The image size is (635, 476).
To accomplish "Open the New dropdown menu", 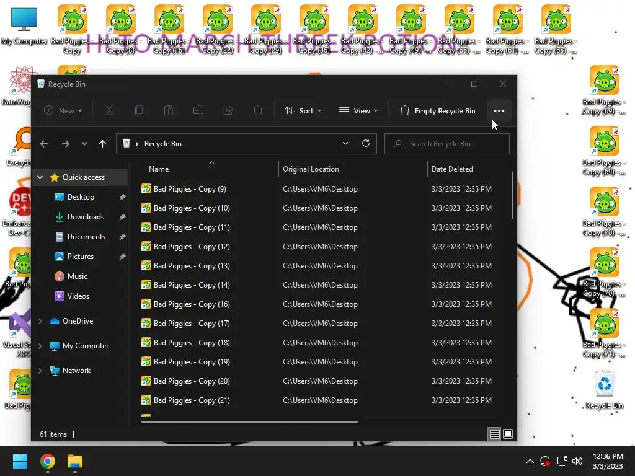I will (x=63, y=110).
